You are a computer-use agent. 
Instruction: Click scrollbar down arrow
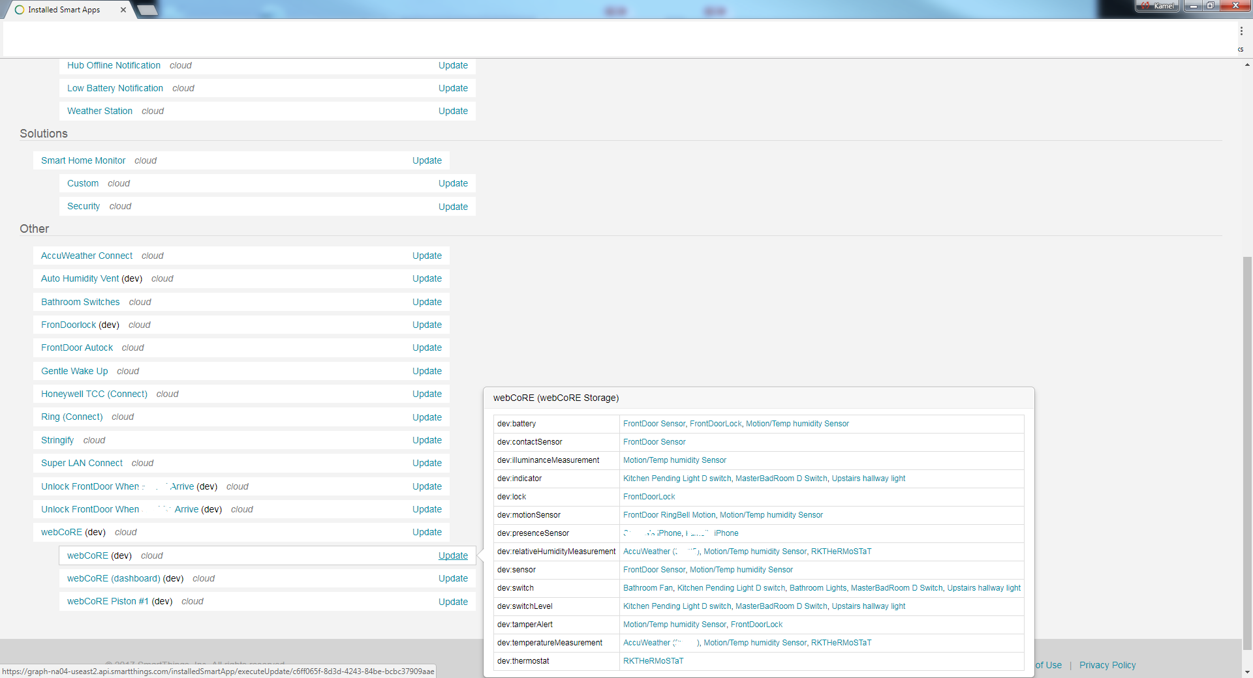pyautogui.click(x=1247, y=672)
